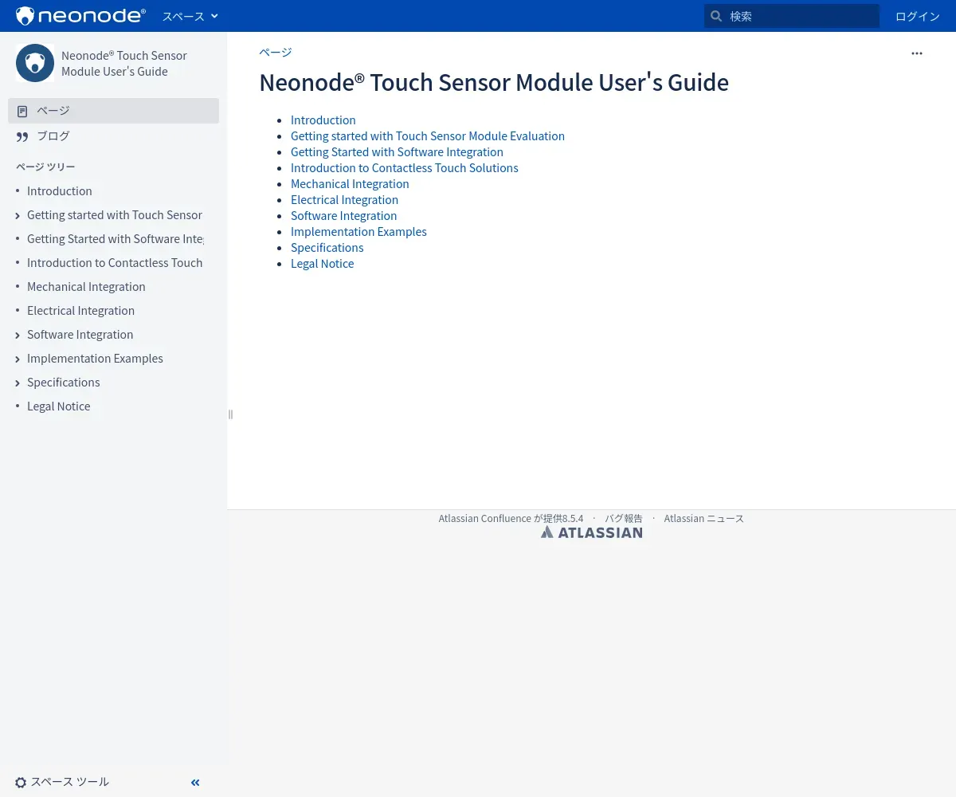Open Implementation Examples content link

coord(358,231)
